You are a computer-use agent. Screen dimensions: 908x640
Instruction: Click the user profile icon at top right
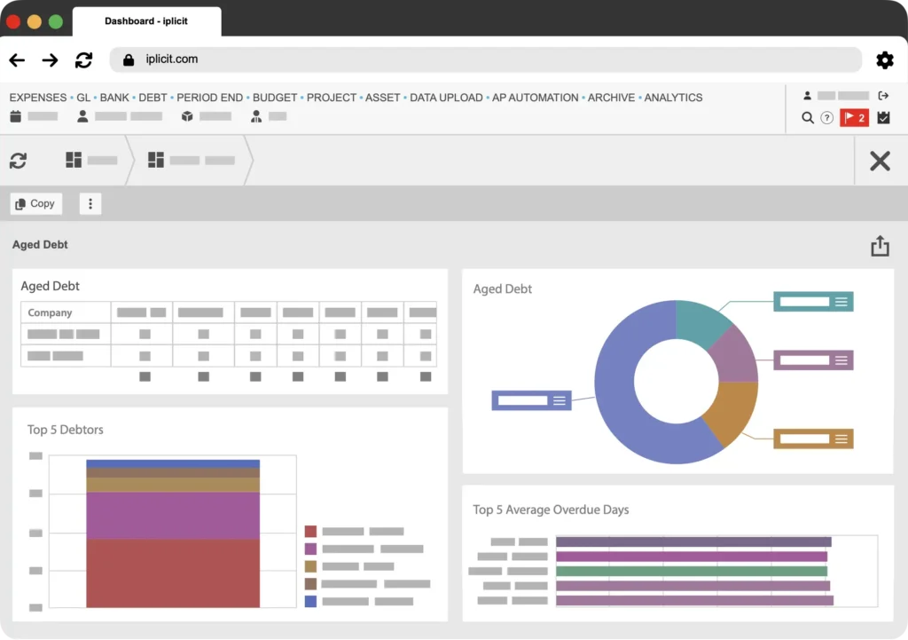coord(807,96)
